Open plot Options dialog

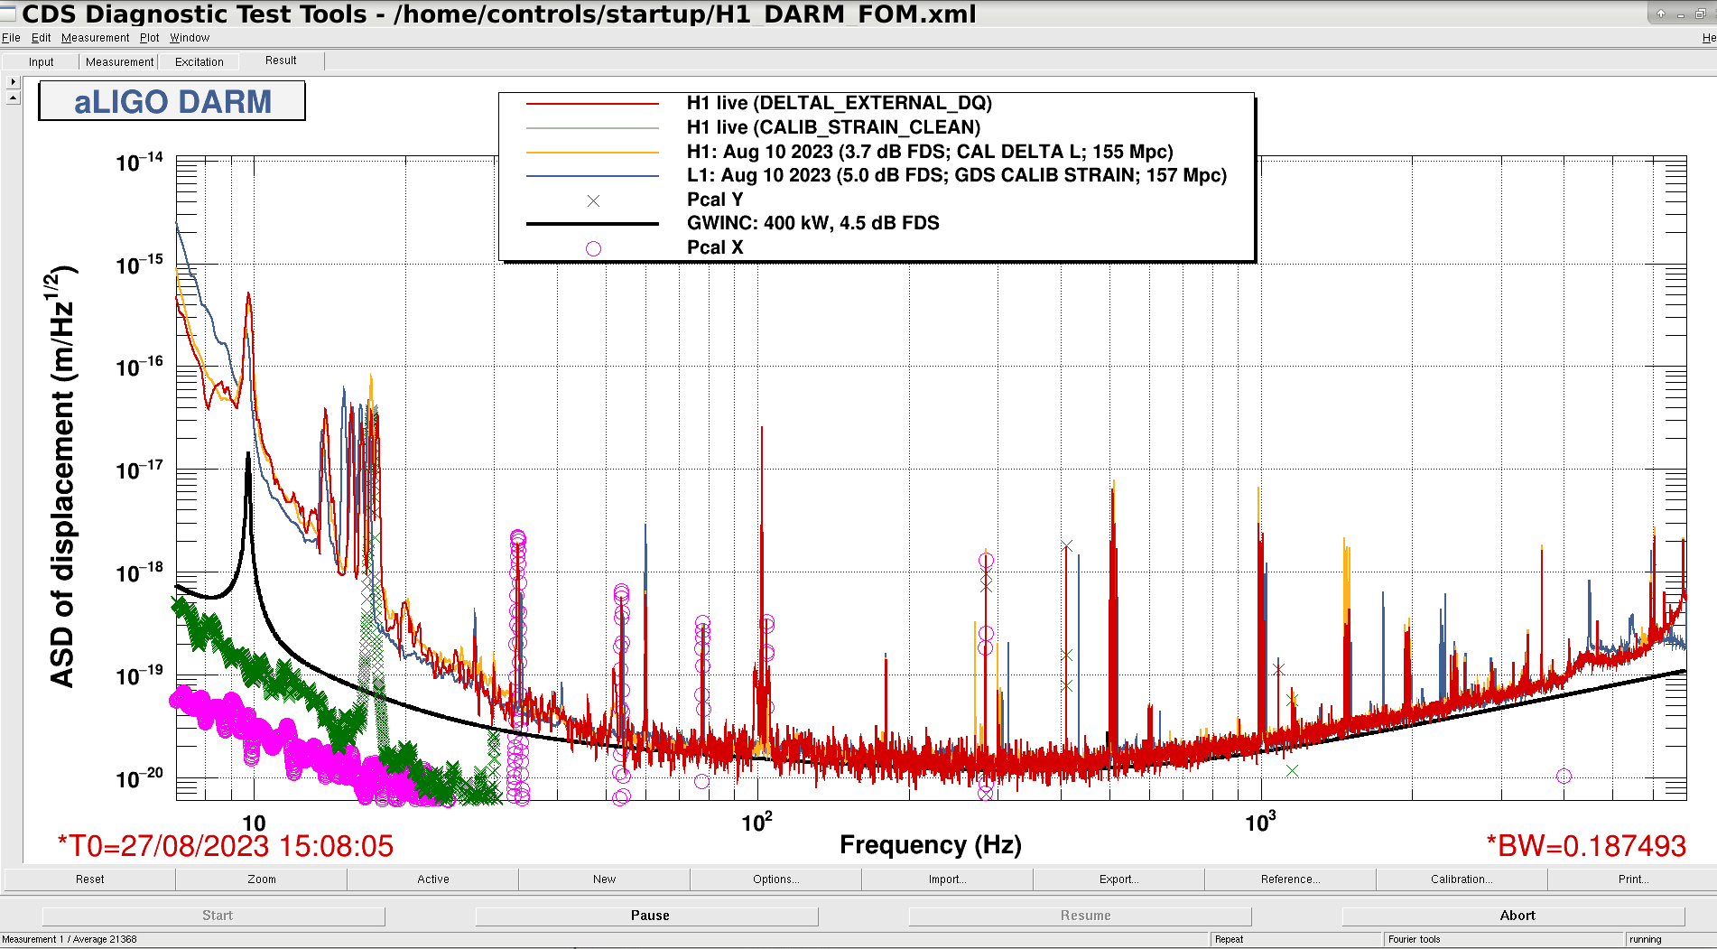(x=775, y=879)
